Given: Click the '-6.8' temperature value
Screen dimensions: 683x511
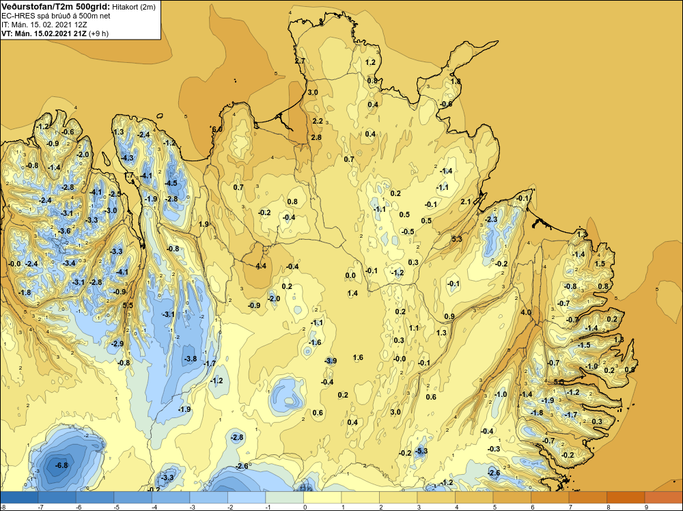Looking at the screenshot, I should tap(61, 465).
